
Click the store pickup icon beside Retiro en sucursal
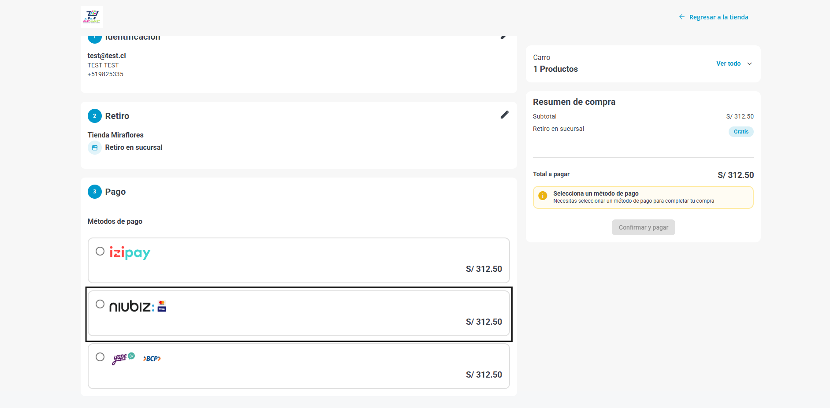95,148
